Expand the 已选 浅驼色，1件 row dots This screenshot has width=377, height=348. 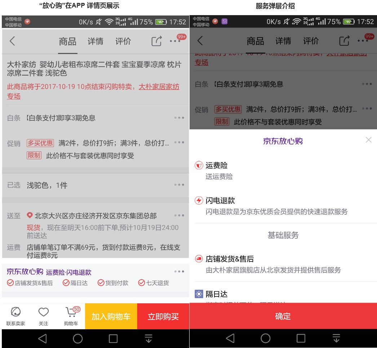pyautogui.click(x=179, y=185)
